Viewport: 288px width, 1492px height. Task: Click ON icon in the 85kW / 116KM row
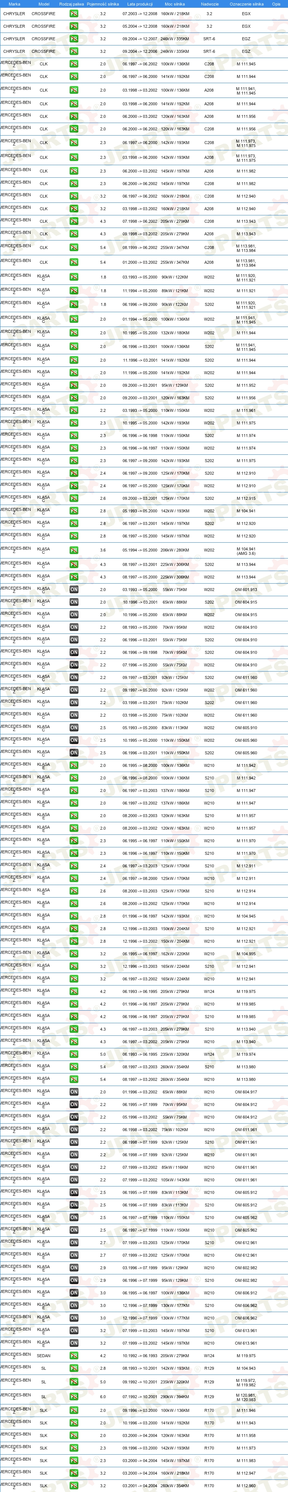[x=74, y=1168]
